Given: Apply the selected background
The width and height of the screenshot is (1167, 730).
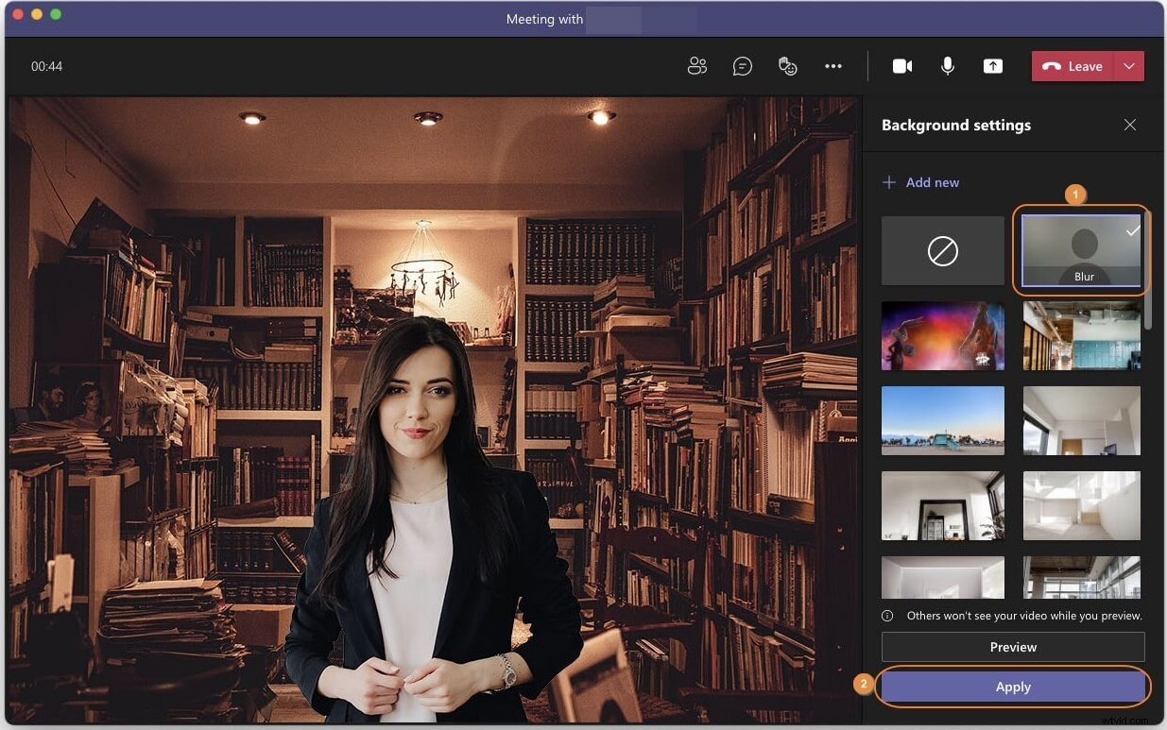Looking at the screenshot, I should click(1012, 687).
